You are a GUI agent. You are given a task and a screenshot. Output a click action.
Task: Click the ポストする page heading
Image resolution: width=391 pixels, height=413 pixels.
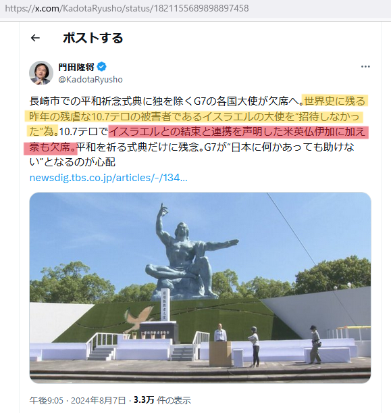point(93,38)
